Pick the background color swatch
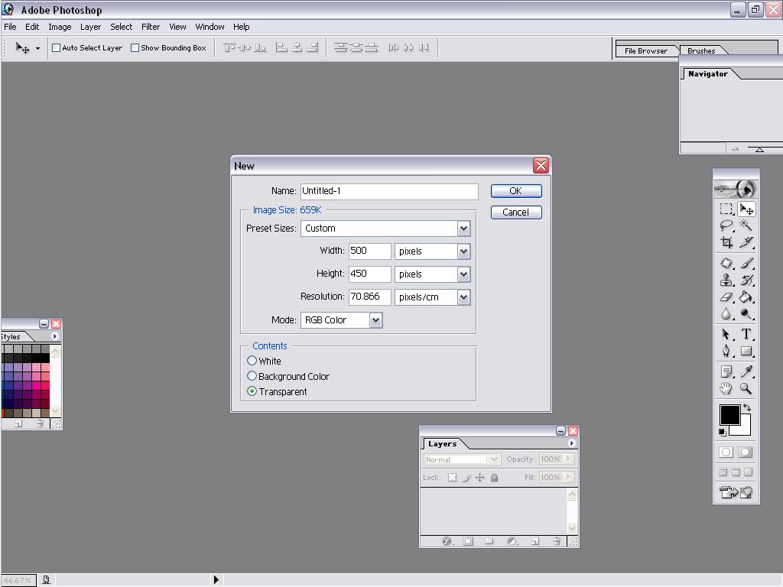Viewport: 783px width, 587px height. tap(745, 430)
